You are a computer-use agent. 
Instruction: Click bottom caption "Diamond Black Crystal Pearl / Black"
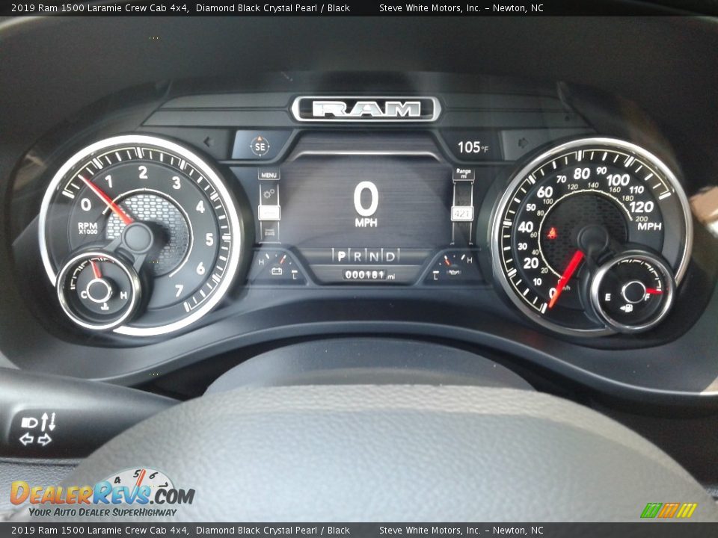273,531
